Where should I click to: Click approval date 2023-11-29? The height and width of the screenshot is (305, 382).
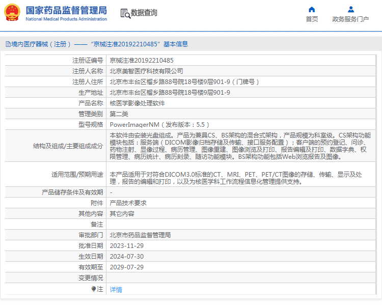click(x=127, y=246)
